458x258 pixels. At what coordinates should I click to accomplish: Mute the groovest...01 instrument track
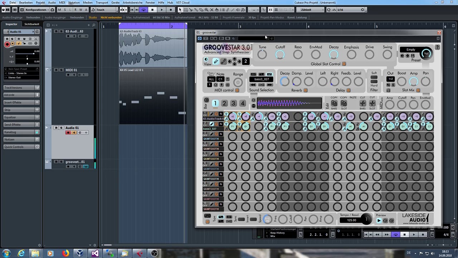(56, 162)
